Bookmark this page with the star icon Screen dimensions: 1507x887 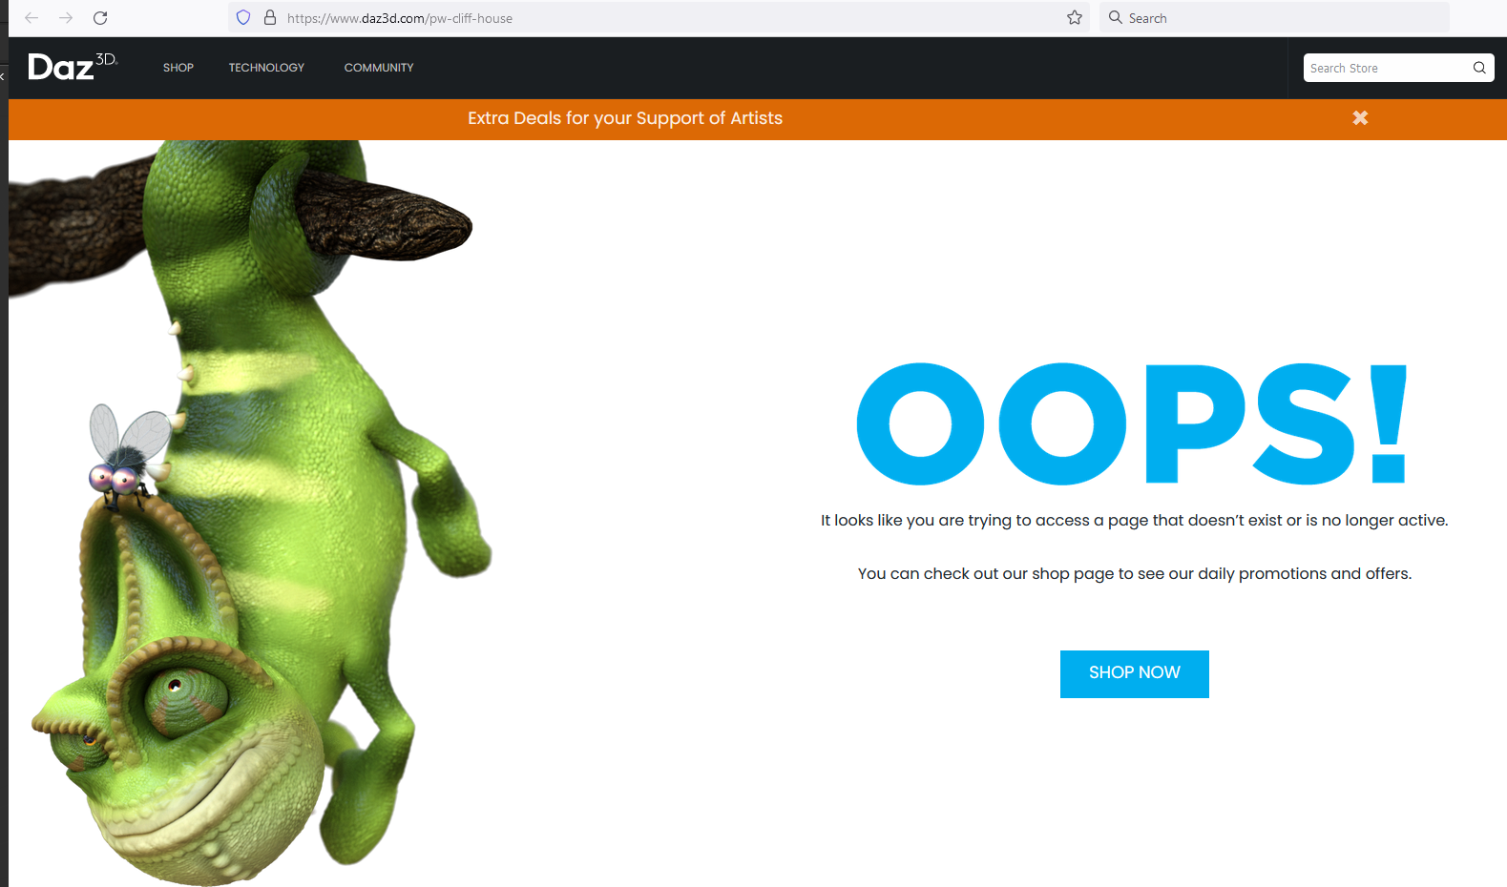(x=1075, y=17)
